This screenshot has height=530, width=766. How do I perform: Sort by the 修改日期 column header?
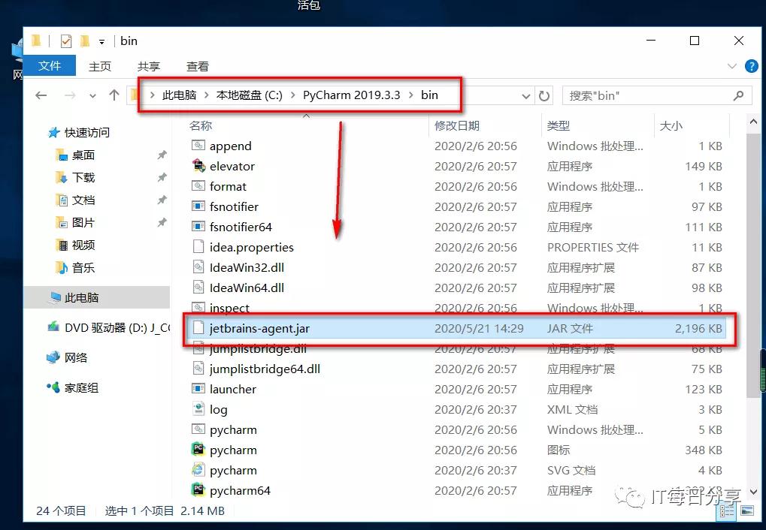457,125
